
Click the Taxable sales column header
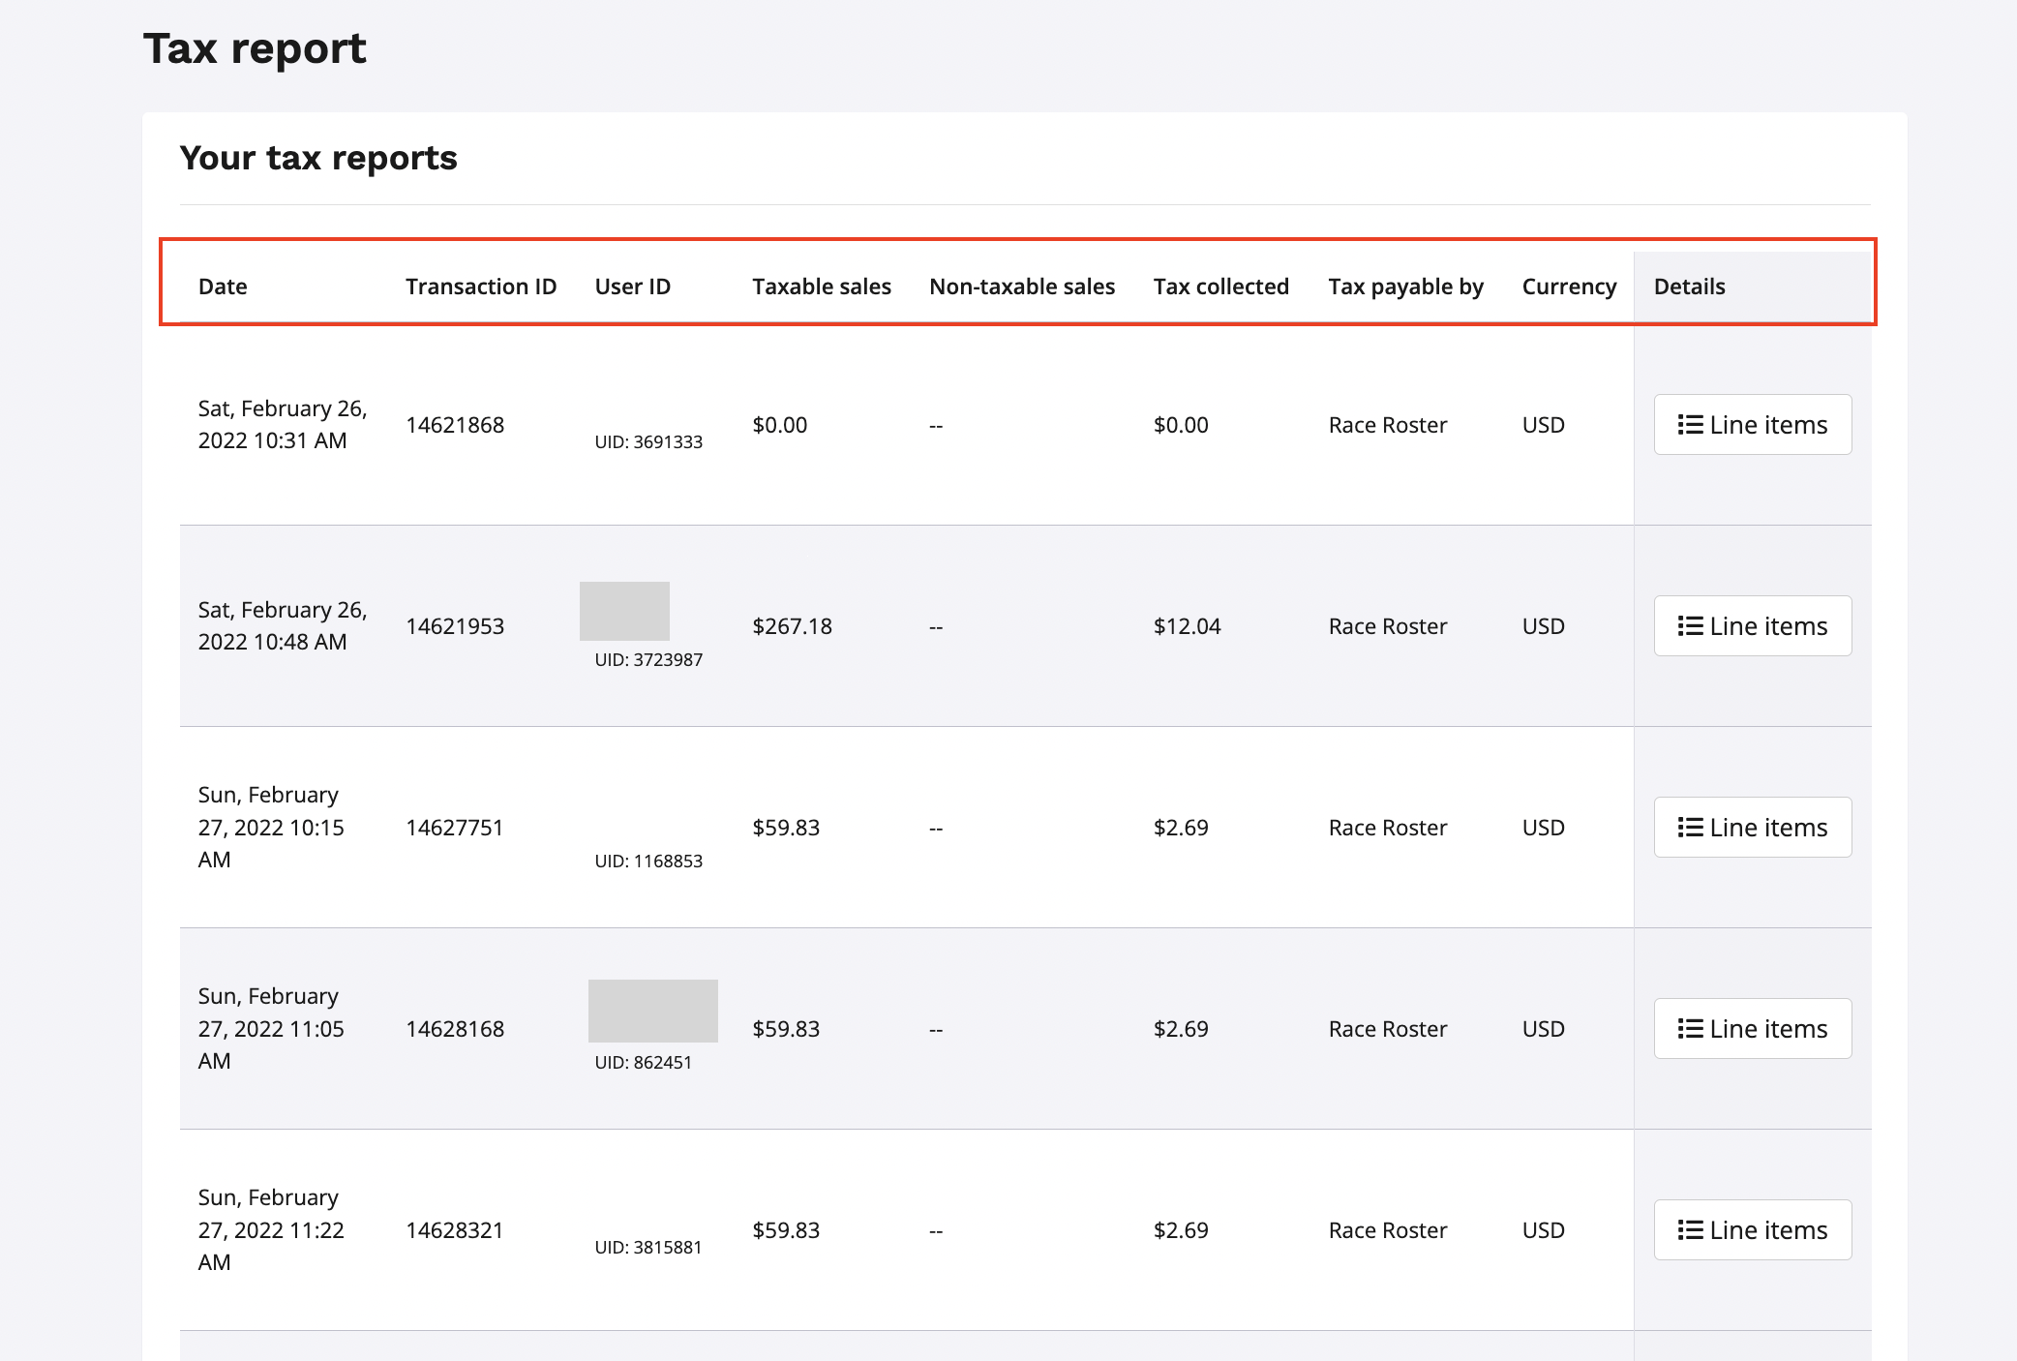click(822, 287)
